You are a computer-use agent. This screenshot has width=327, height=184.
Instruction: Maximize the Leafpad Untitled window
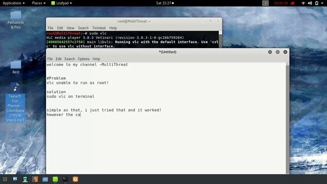click(x=277, y=52)
